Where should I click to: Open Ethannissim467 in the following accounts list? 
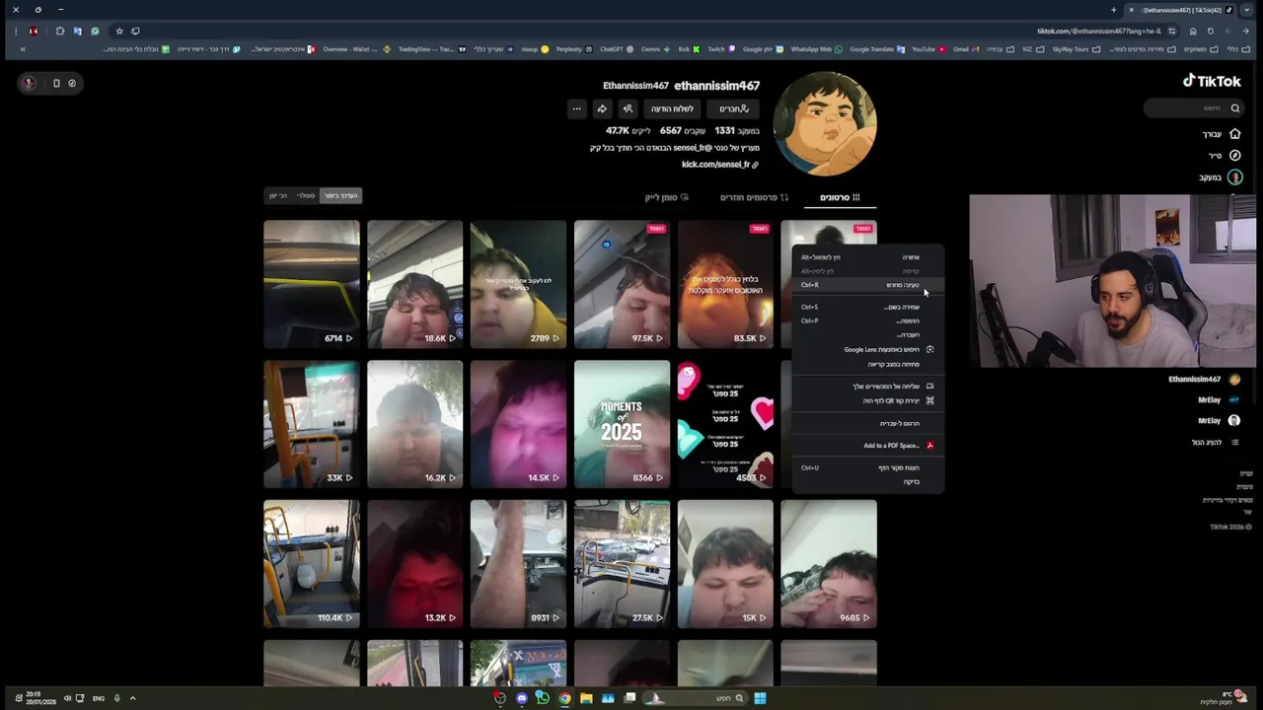(1204, 379)
